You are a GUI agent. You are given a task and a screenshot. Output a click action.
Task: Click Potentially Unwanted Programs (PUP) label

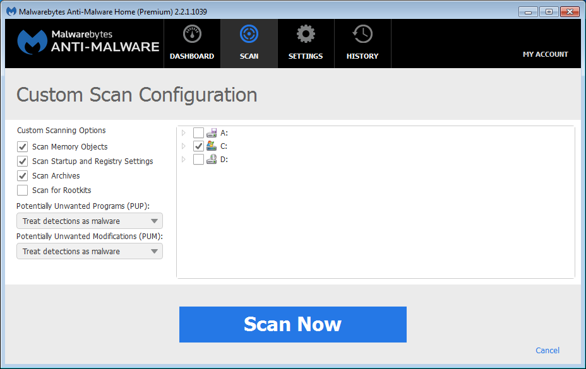click(83, 206)
